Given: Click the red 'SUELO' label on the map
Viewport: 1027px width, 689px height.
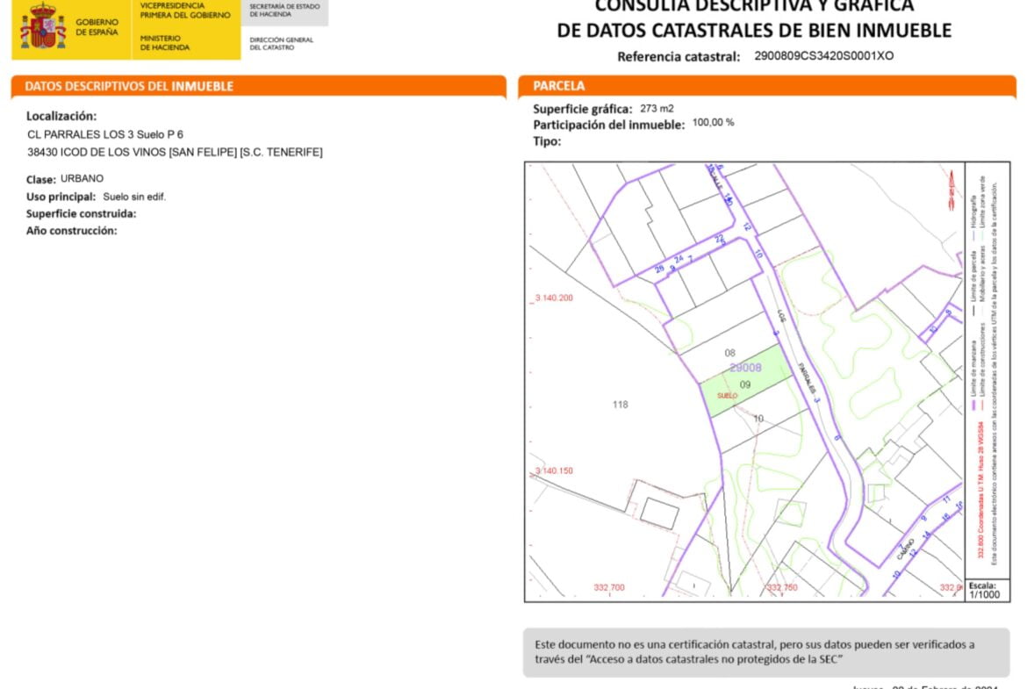Looking at the screenshot, I should [x=727, y=396].
